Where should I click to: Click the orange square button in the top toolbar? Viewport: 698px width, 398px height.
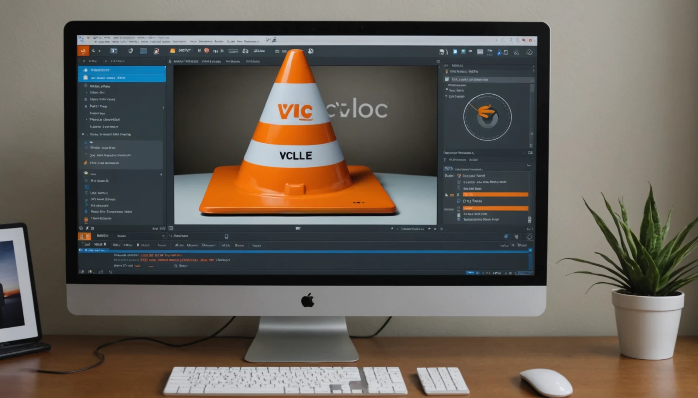pyautogui.click(x=83, y=51)
